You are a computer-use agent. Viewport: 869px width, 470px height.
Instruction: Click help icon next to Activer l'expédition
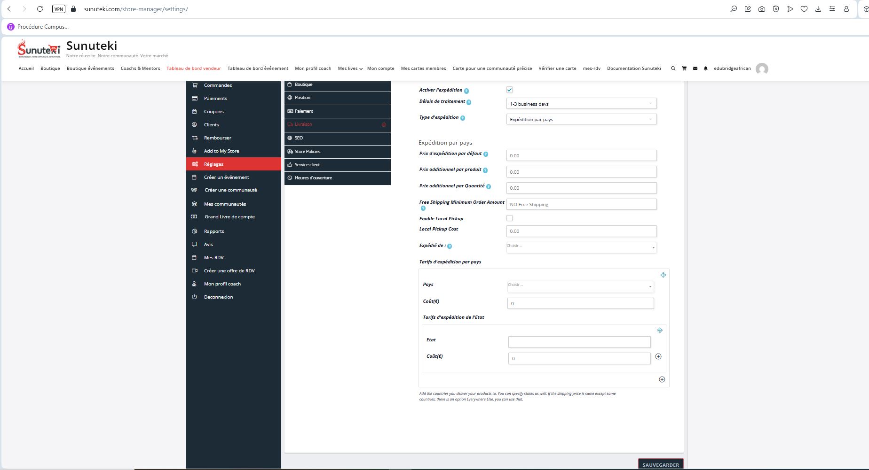point(466,91)
